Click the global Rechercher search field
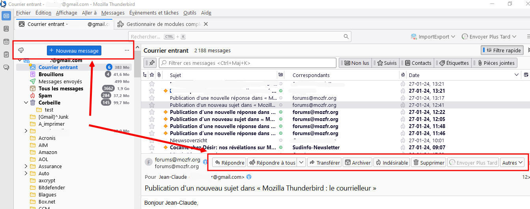This screenshot has width=530, height=209. [x=239, y=37]
